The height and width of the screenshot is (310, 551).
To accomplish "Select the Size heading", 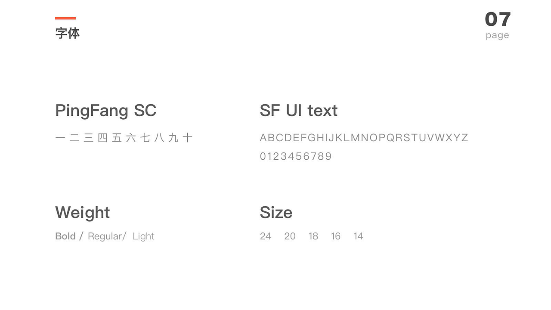I will point(276,213).
